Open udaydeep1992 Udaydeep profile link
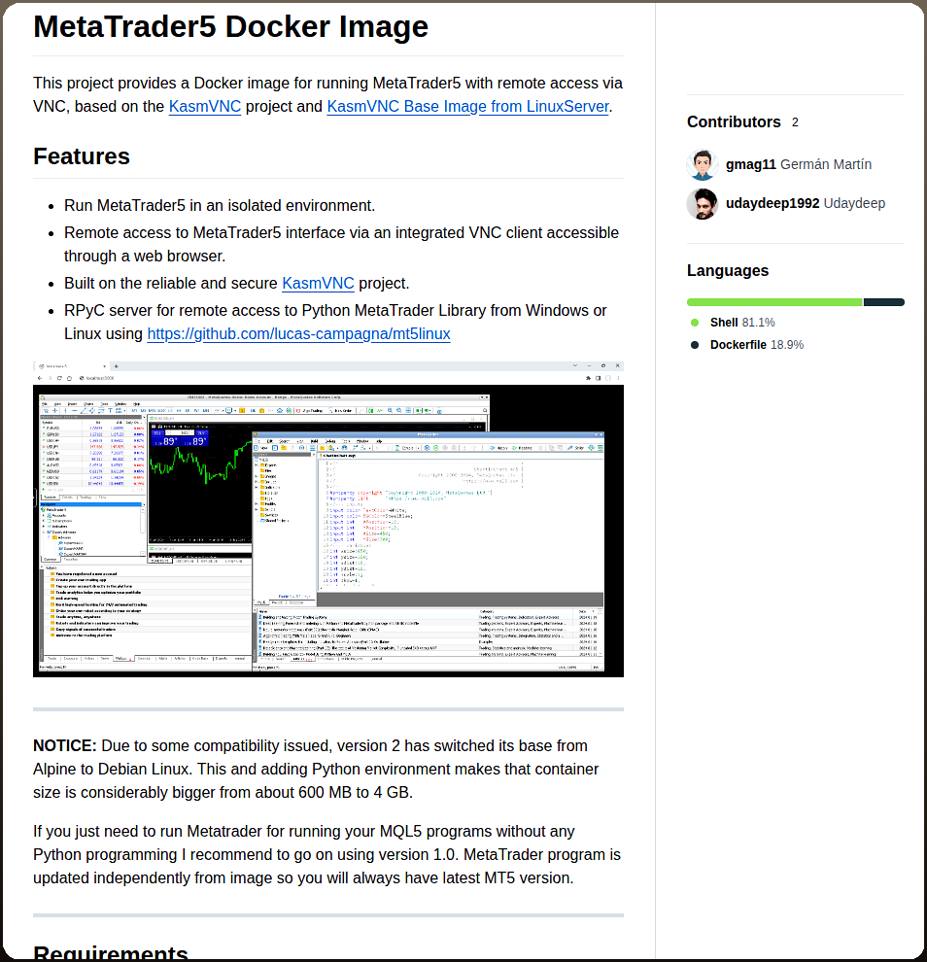Screen dimensions: 927x962 [805, 204]
